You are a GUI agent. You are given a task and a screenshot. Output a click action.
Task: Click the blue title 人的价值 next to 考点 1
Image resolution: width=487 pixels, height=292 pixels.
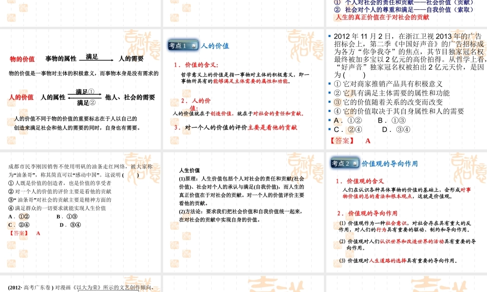215,46
